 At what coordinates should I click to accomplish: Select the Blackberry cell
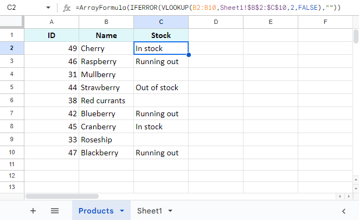(106, 153)
